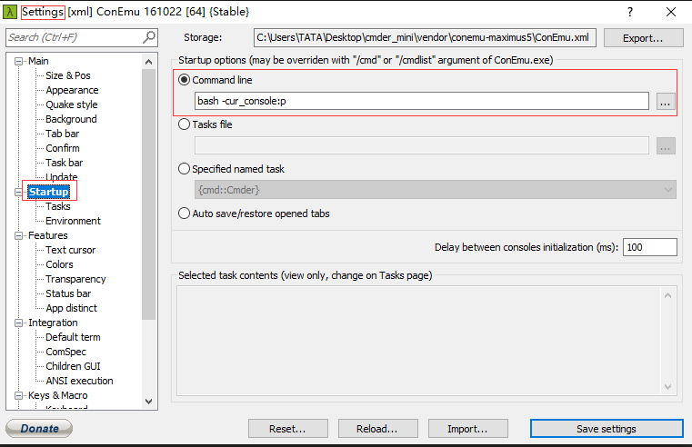Select the Startup tree item
Viewport: 692px width, 447px height.
[x=48, y=192]
